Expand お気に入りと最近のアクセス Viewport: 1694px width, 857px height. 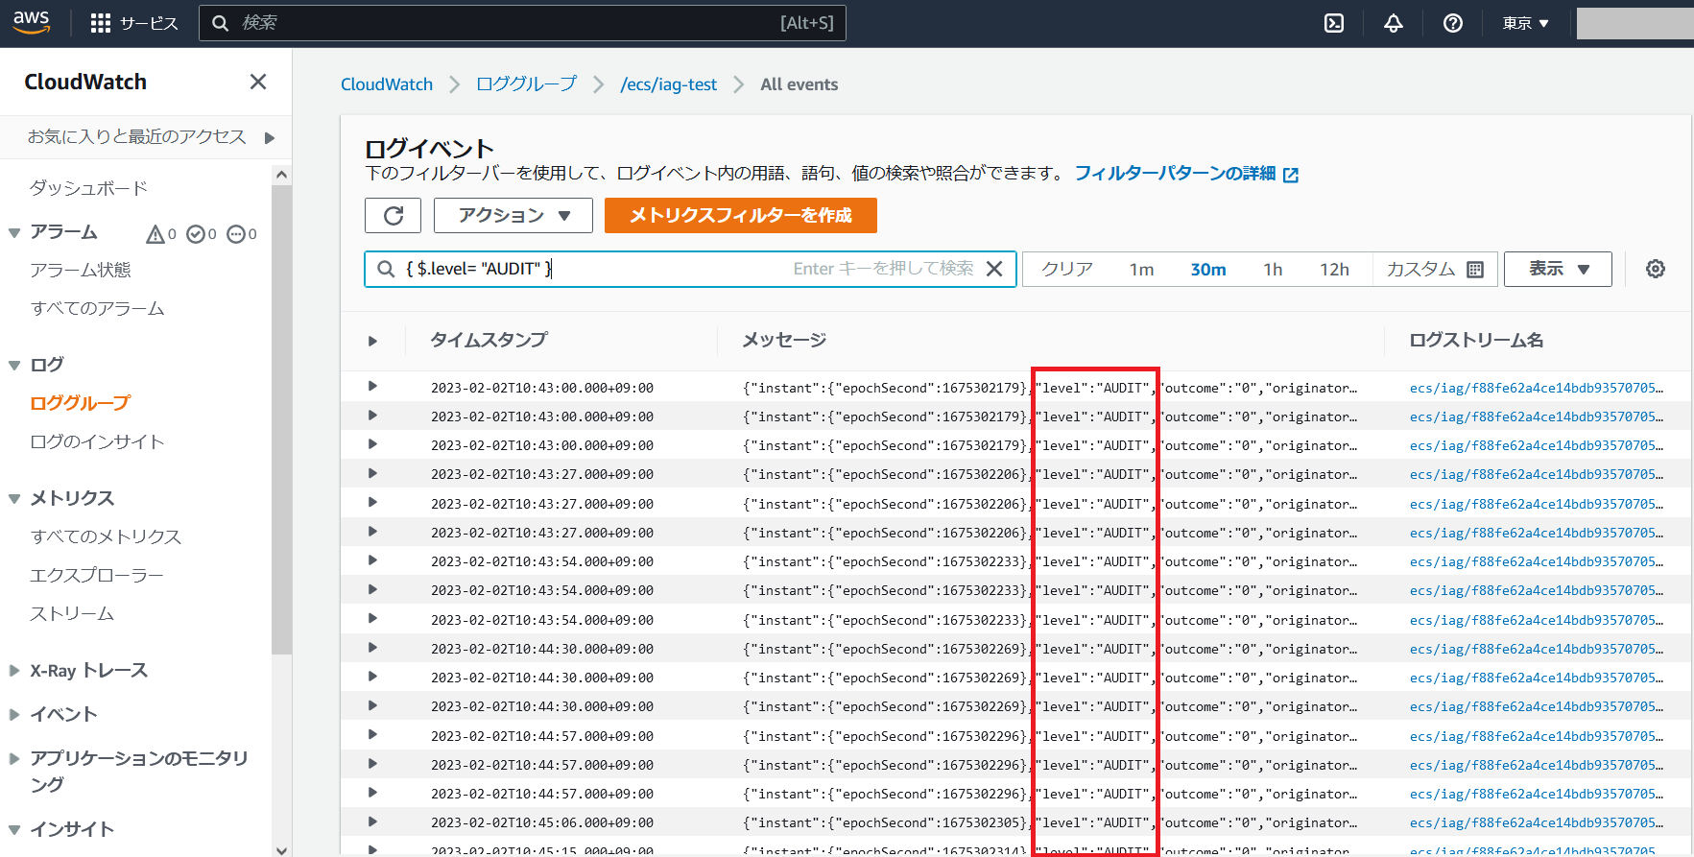[x=270, y=137]
